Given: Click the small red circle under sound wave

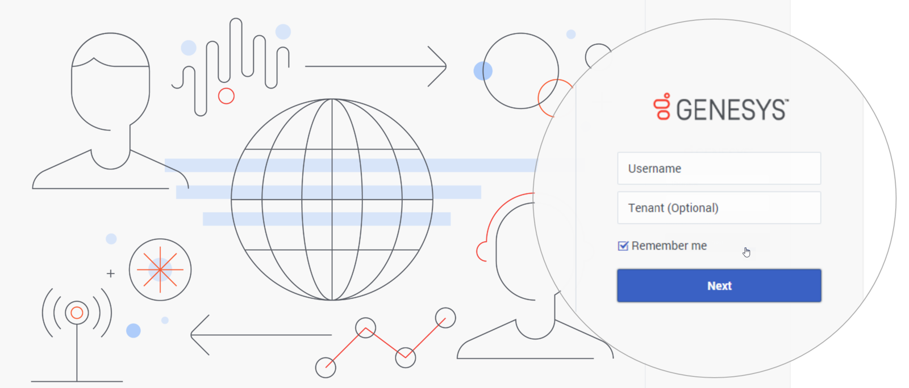Looking at the screenshot, I should (x=226, y=96).
